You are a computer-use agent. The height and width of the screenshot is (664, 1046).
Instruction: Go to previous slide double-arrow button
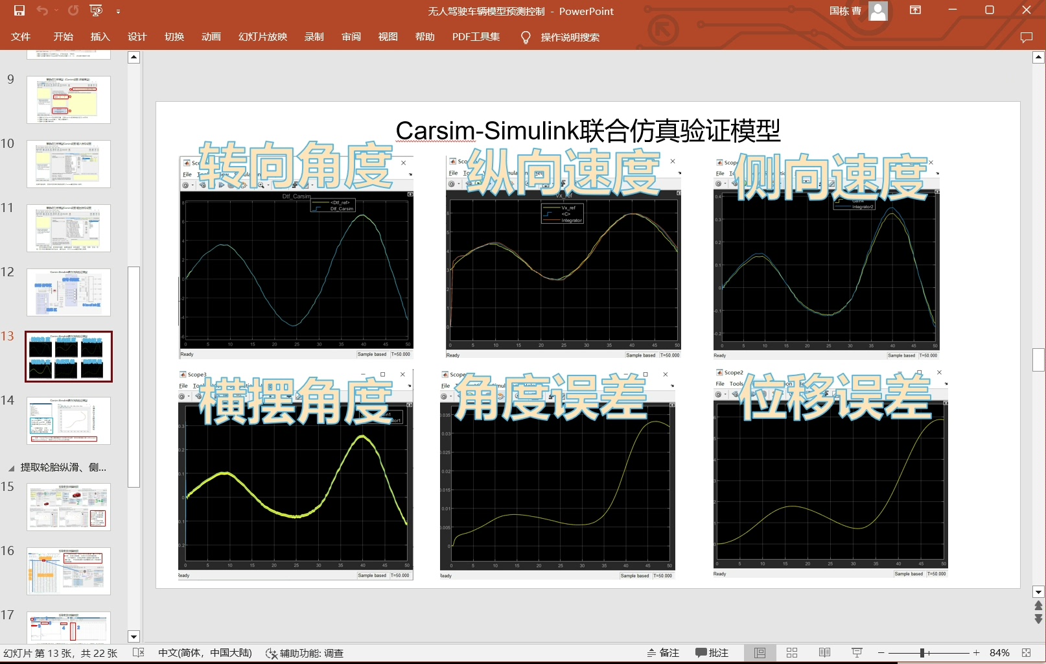click(1038, 606)
